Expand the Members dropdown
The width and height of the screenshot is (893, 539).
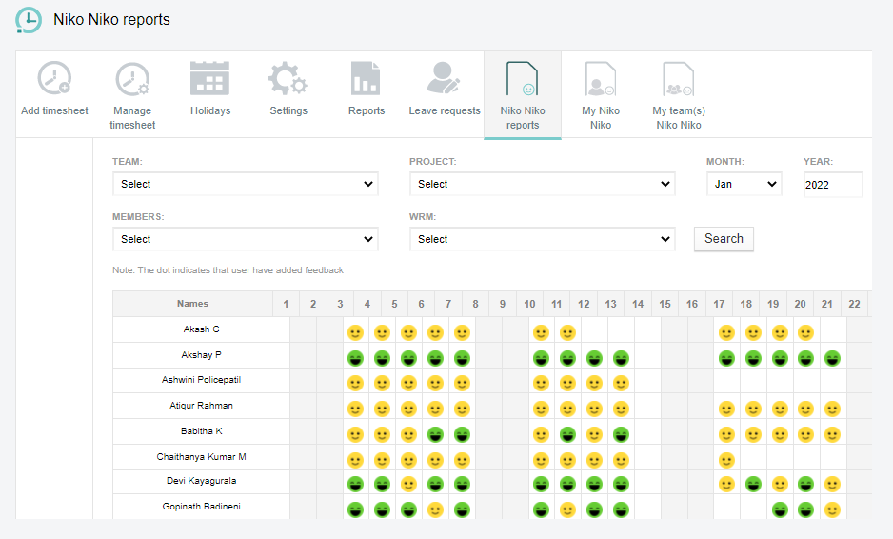(x=245, y=239)
